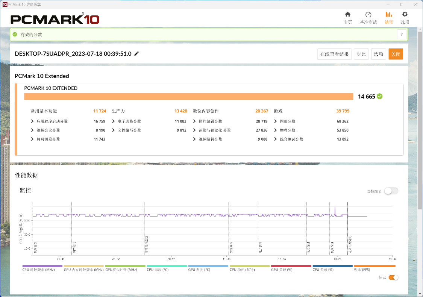This screenshot has width=423, height=297.
Task: Toggle the 监控细节 switch
Action: pyautogui.click(x=391, y=191)
